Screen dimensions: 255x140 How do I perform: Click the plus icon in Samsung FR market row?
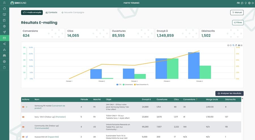(x=27, y=107)
